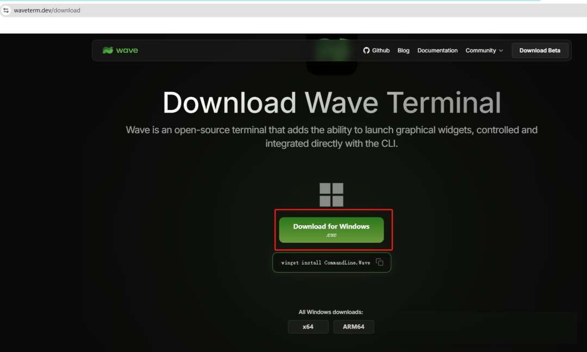The image size is (587, 352).
Task: Click the All Windows downloads label
Action: 331,312
